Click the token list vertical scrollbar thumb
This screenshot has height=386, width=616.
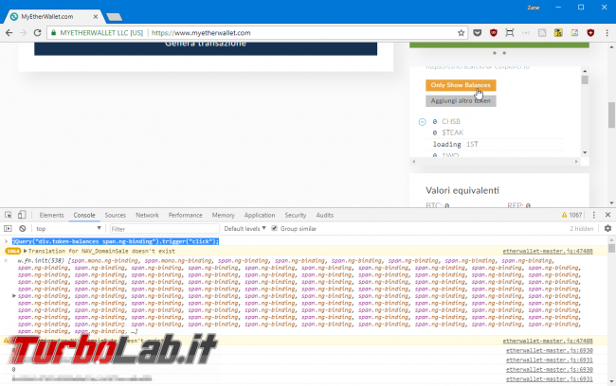[585, 80]
